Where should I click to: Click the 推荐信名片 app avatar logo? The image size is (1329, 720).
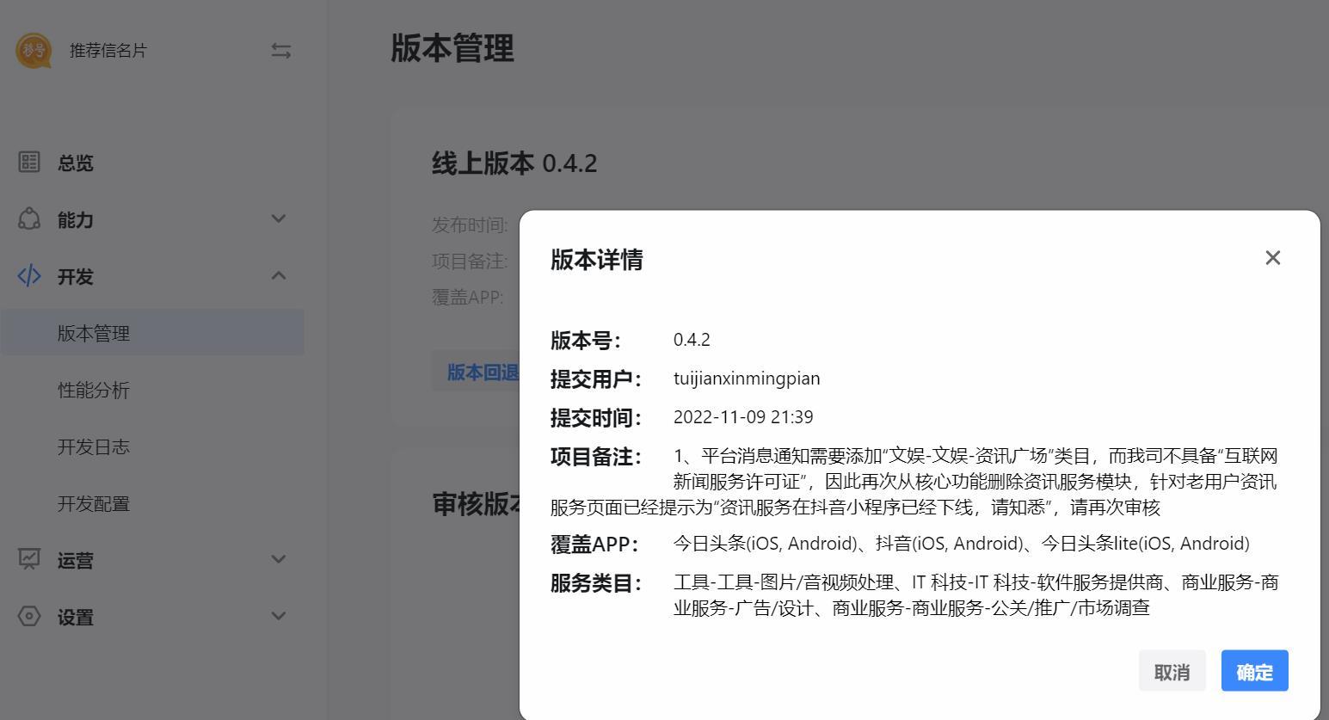coord(34,51)
